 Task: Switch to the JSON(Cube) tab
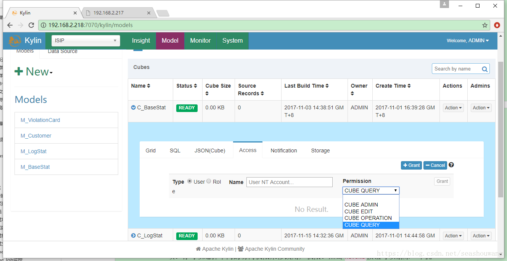pyautogui.click(x=210, y=151)
